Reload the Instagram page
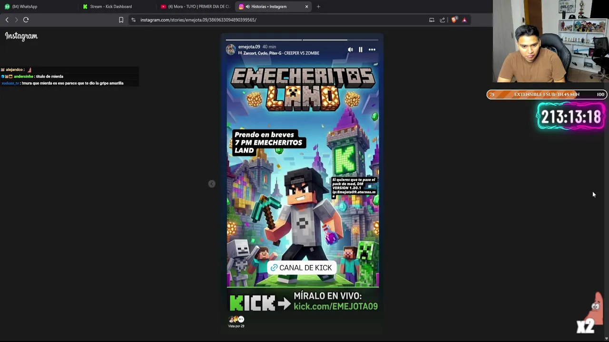 (26, 20)
